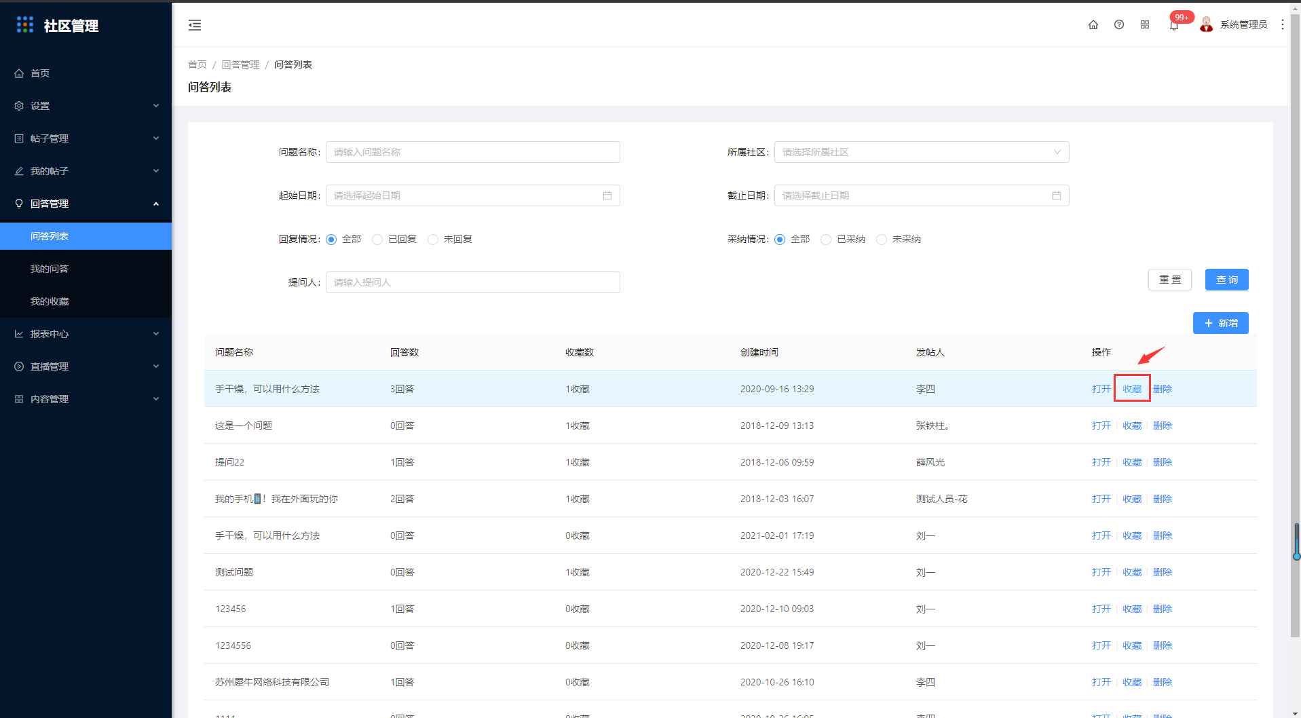Click the 起始日期 date input

tap(473, 195)
